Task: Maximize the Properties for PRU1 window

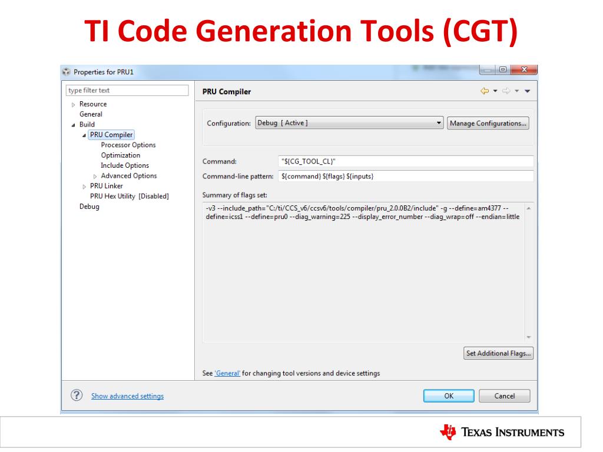Action: pos(503,69)
